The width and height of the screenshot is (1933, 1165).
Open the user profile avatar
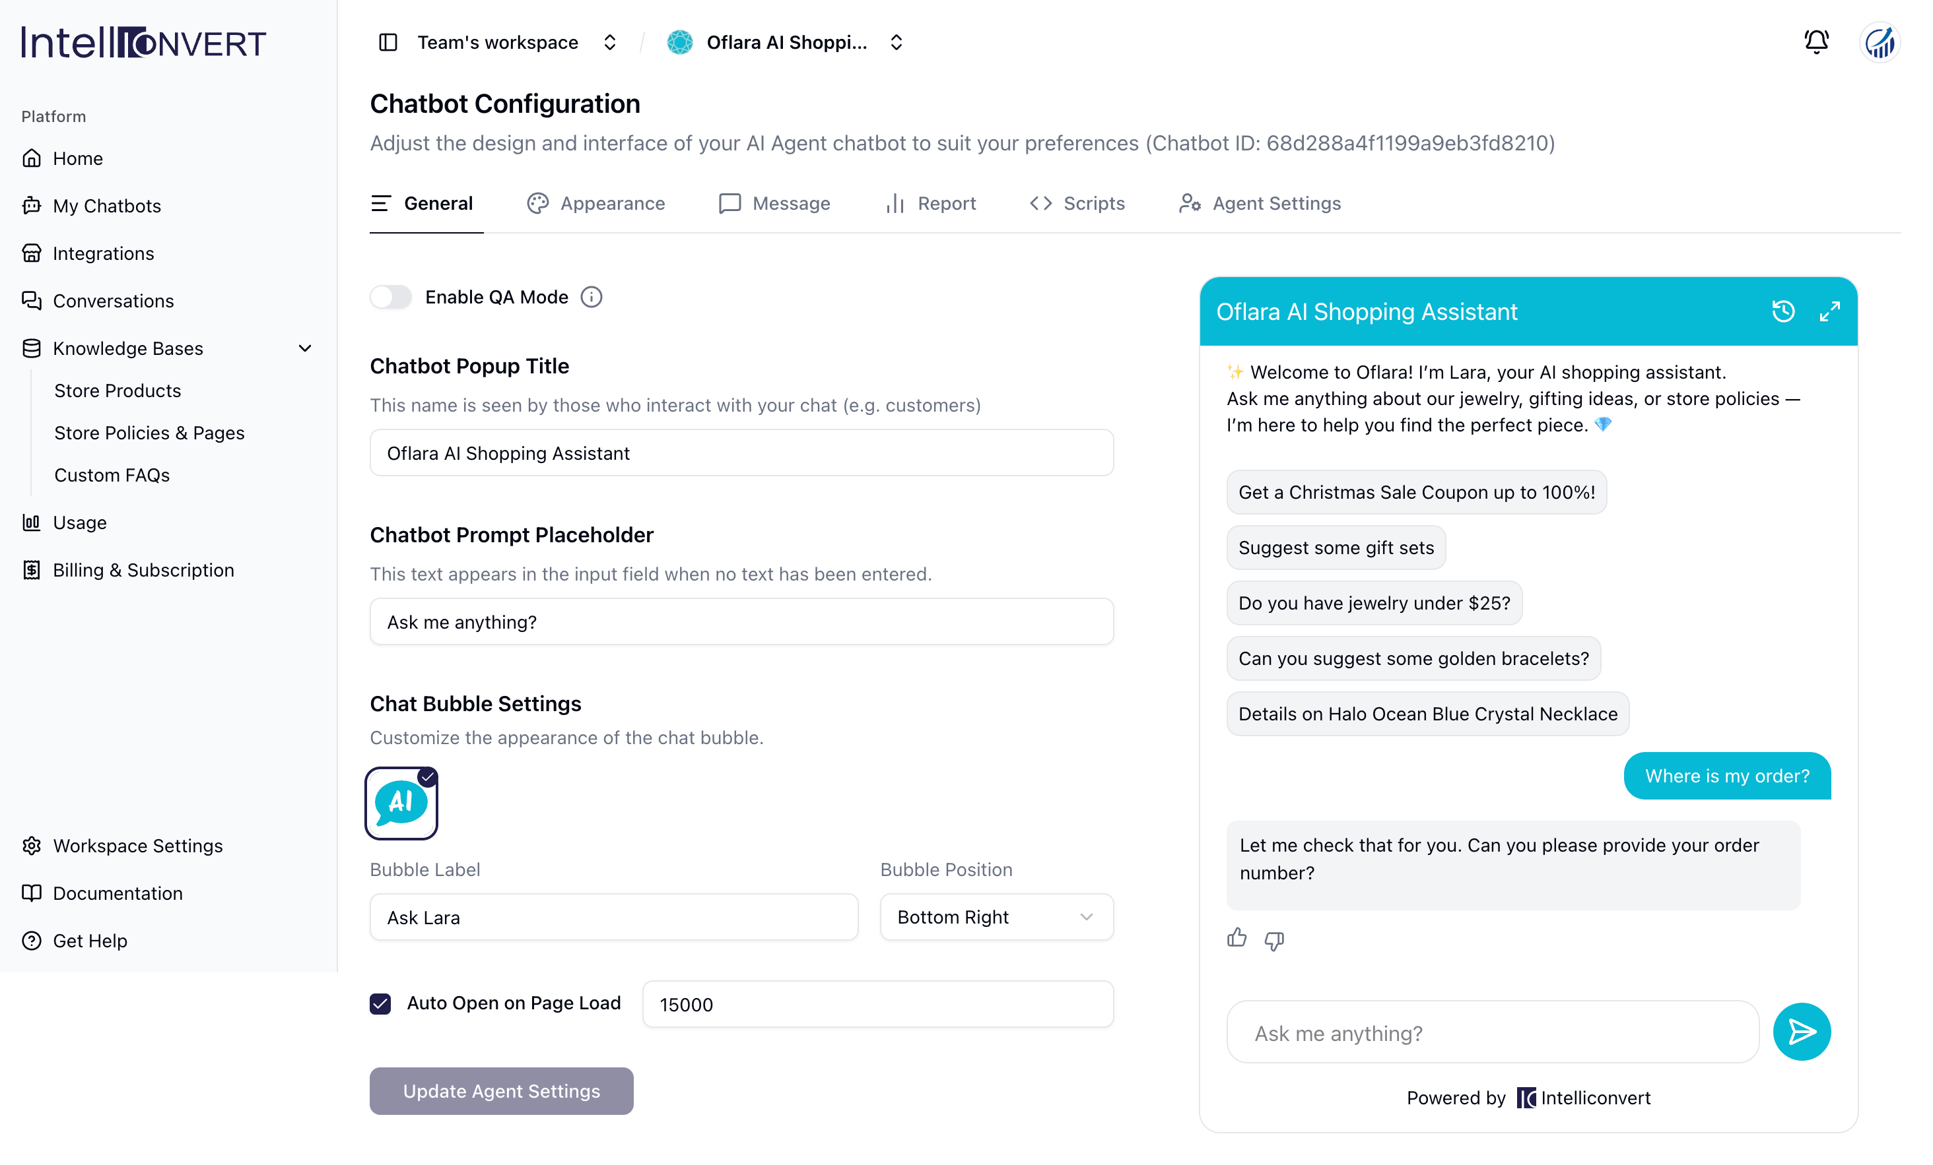point(1880,42)
